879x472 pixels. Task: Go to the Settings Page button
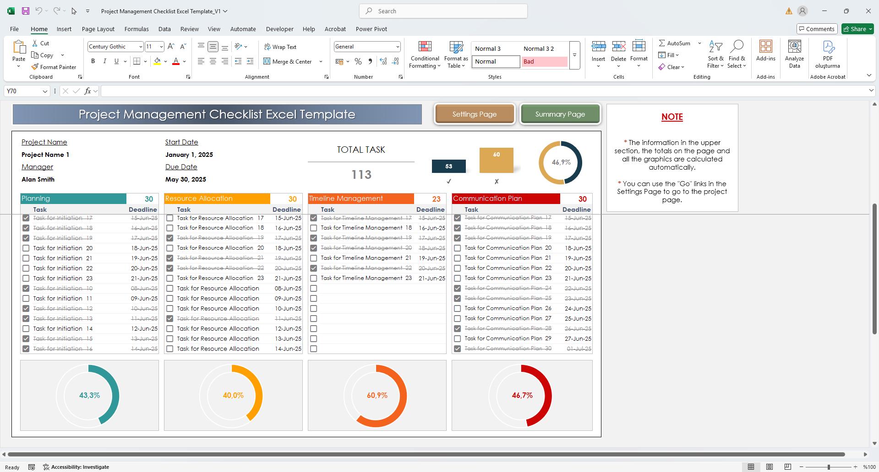pos(475,114)
